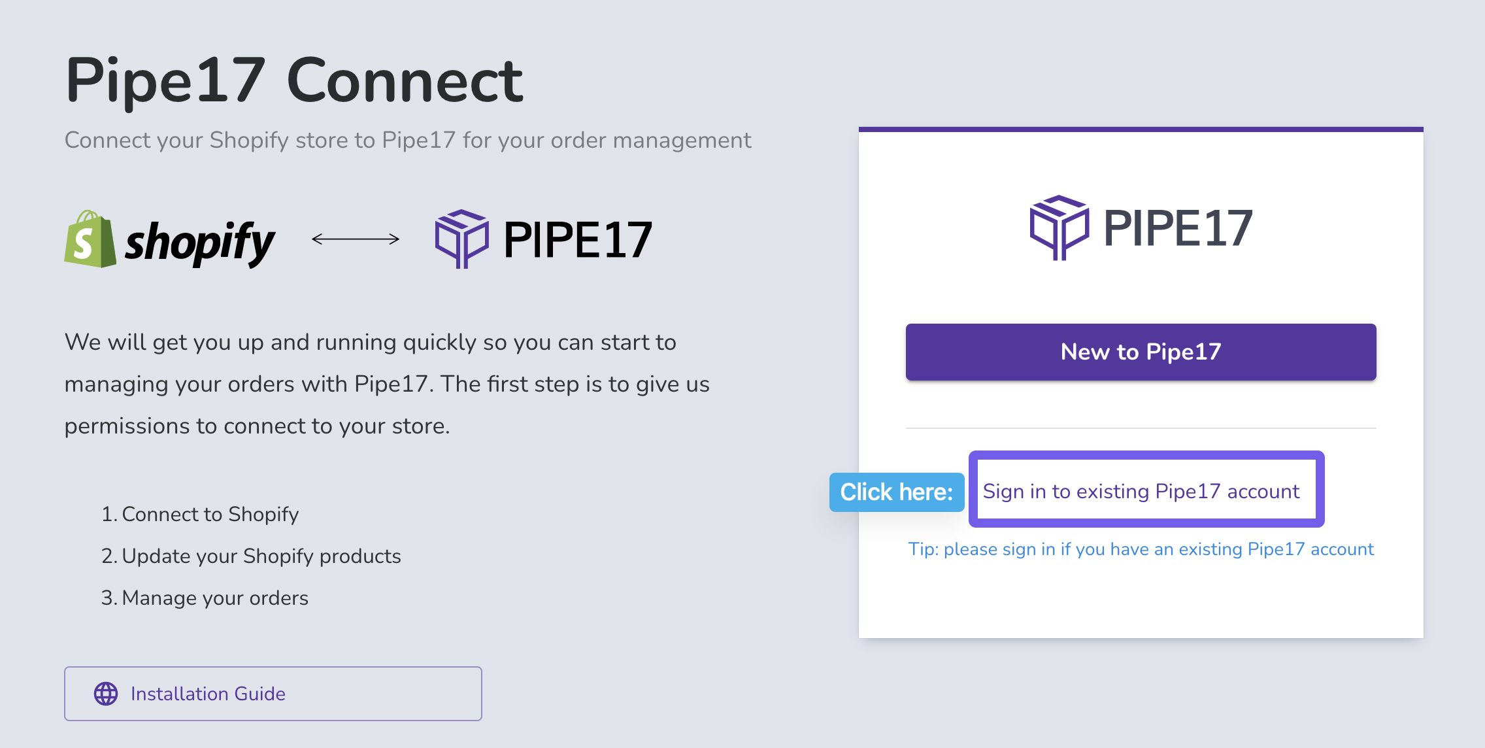Click the PIPE17 wordmark in the white card

[1178, 228]
